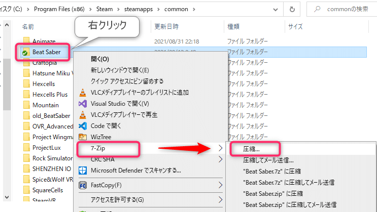Viewport: 377px width, 212px height.
Task: Select the SHENZHEN IO folder
Action: click(52, 169)
